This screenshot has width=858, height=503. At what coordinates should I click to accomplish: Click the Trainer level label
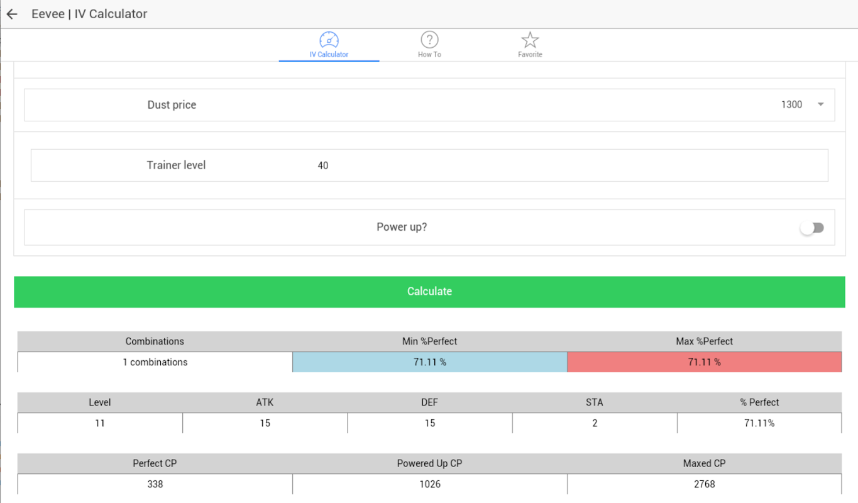click(176, 165)
